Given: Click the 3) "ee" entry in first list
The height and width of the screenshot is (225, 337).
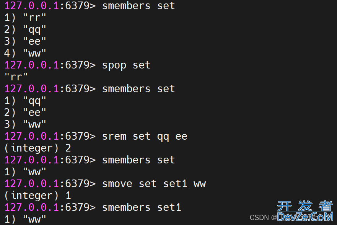Looking at the screenshot, I should 25,41.
